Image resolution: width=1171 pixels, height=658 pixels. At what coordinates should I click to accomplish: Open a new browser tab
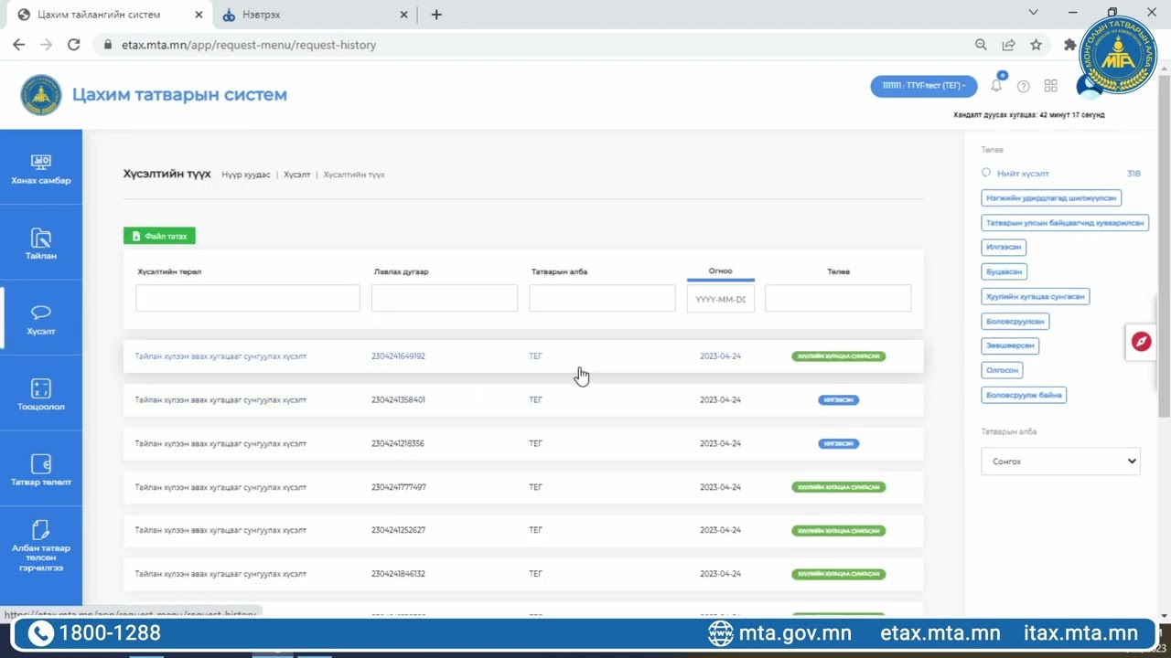pos(436,15)
